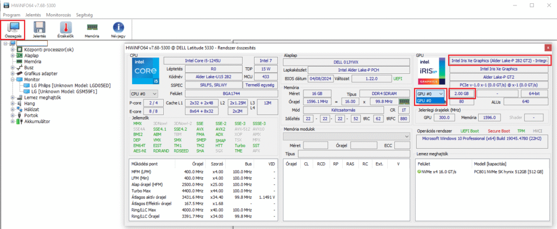Select the LG Philips LGD05ED monitor entry
Viewport: 557px width, 229px height.
(x=71, y=85)
